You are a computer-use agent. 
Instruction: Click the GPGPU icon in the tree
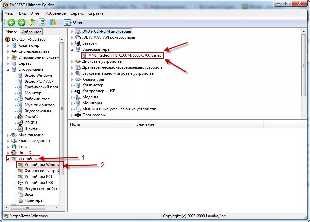coord(20,123)
